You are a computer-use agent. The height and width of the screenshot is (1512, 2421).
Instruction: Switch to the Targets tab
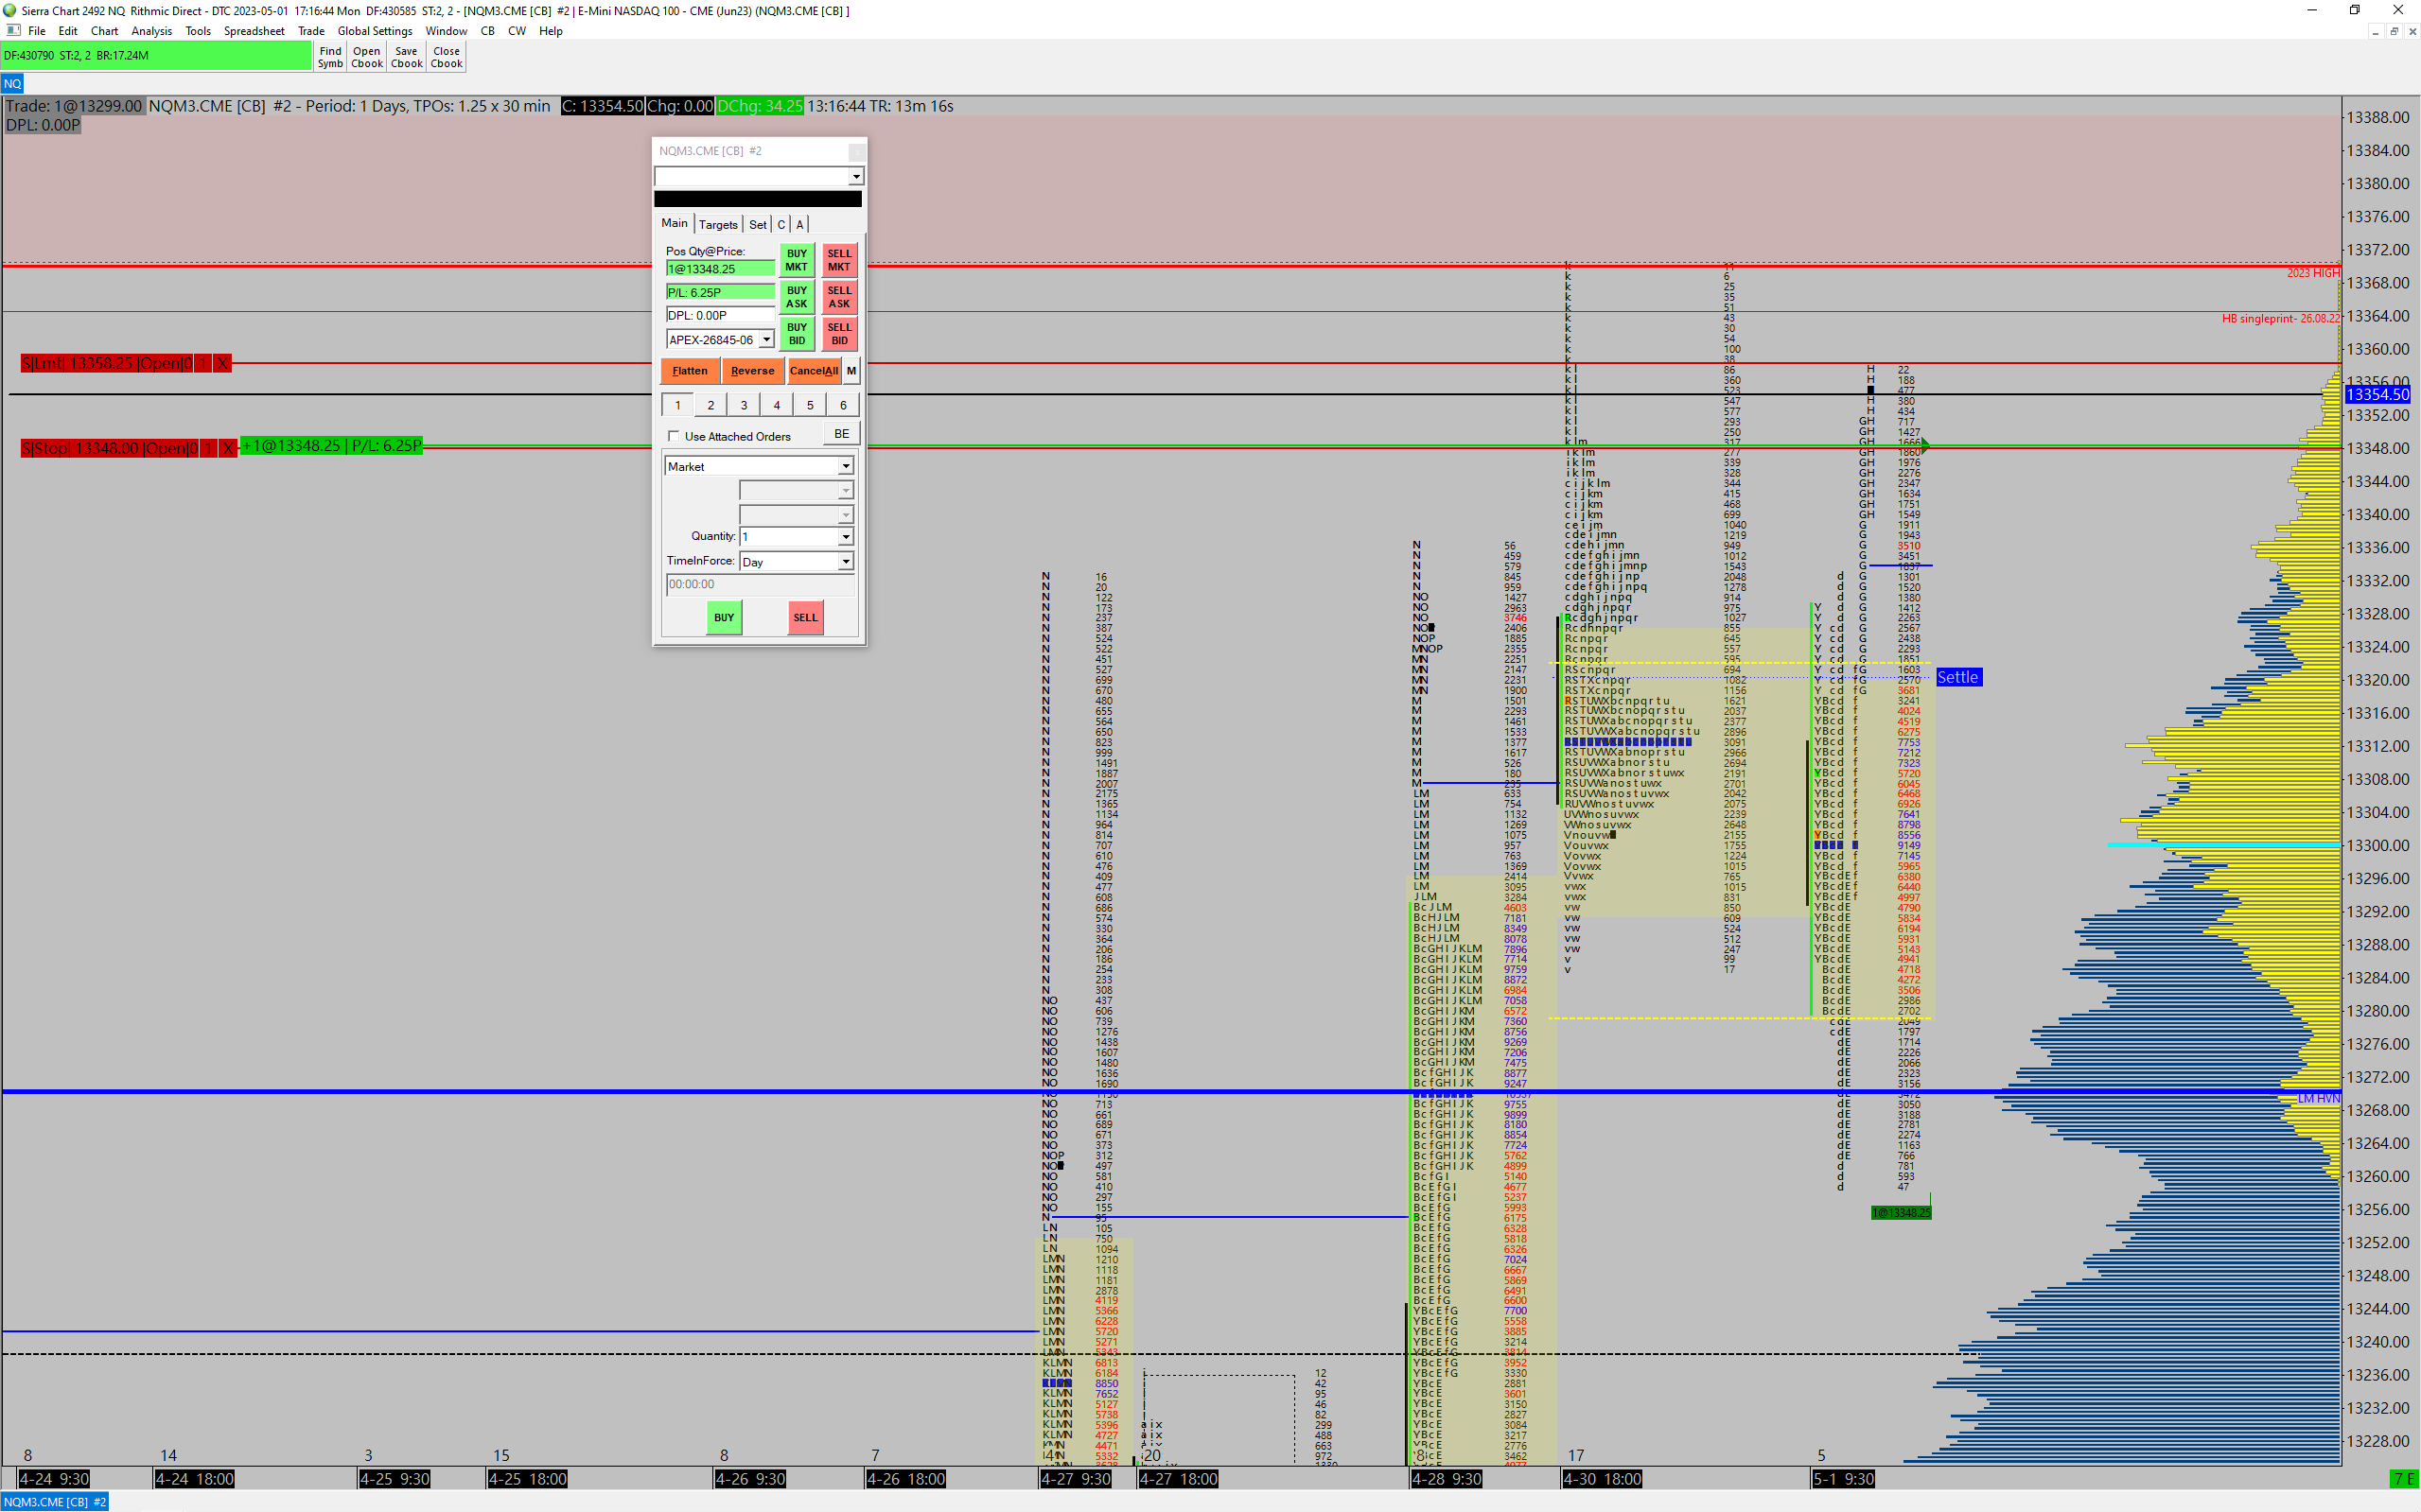pyautogui.click(x=717, y=224)
